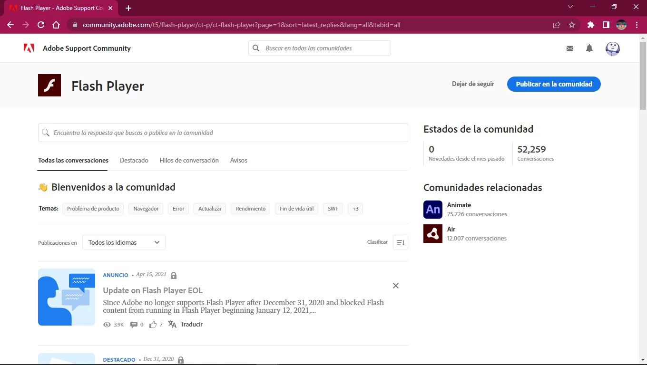Open the Hilos de conversación tab

tap(189, 160)
